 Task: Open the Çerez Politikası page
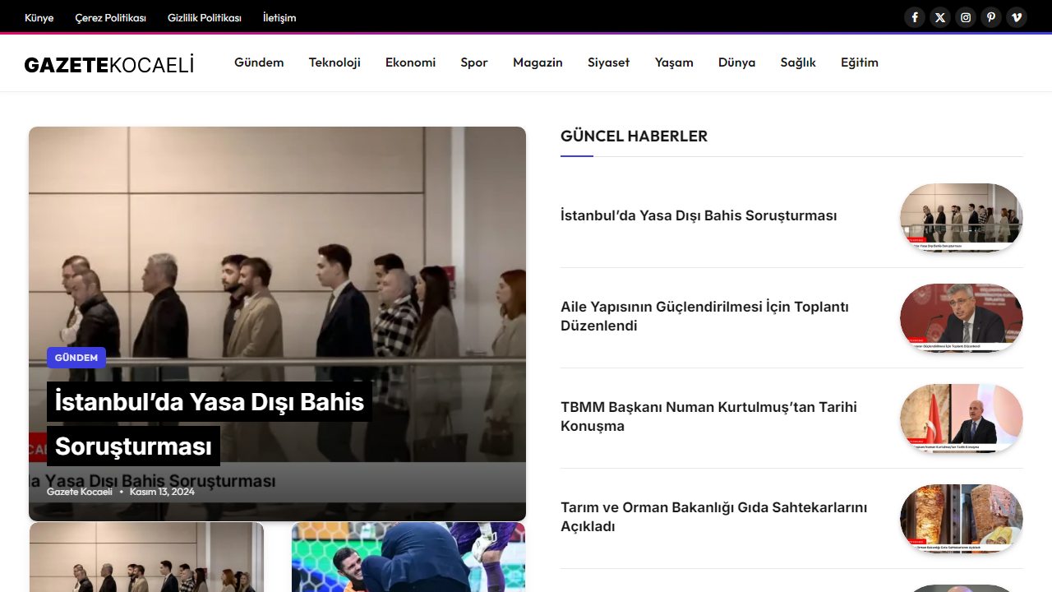coord(110,17)
